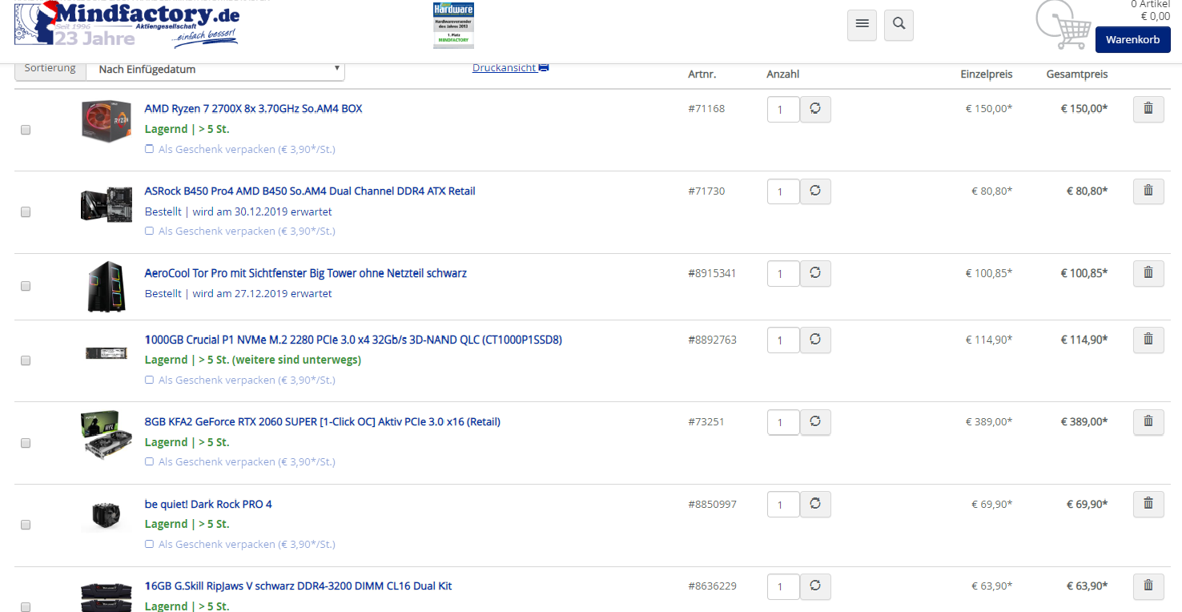The image size is (1182, 612).
Task: Refresh quantity for be quiet! Dark Rock PRO 4
Action: pyautogui.click(x=815, y=504)
